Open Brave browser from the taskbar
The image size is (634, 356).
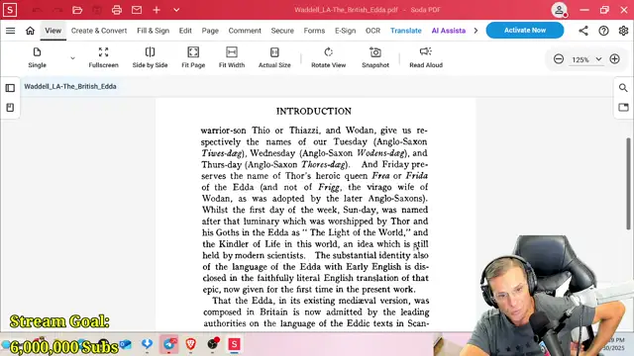point(191,344)
